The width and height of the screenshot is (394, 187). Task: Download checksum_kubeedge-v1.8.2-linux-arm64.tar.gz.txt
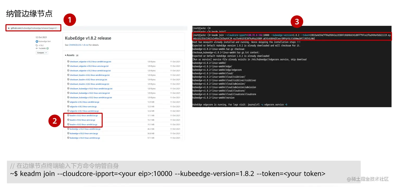tap(91, 98)
